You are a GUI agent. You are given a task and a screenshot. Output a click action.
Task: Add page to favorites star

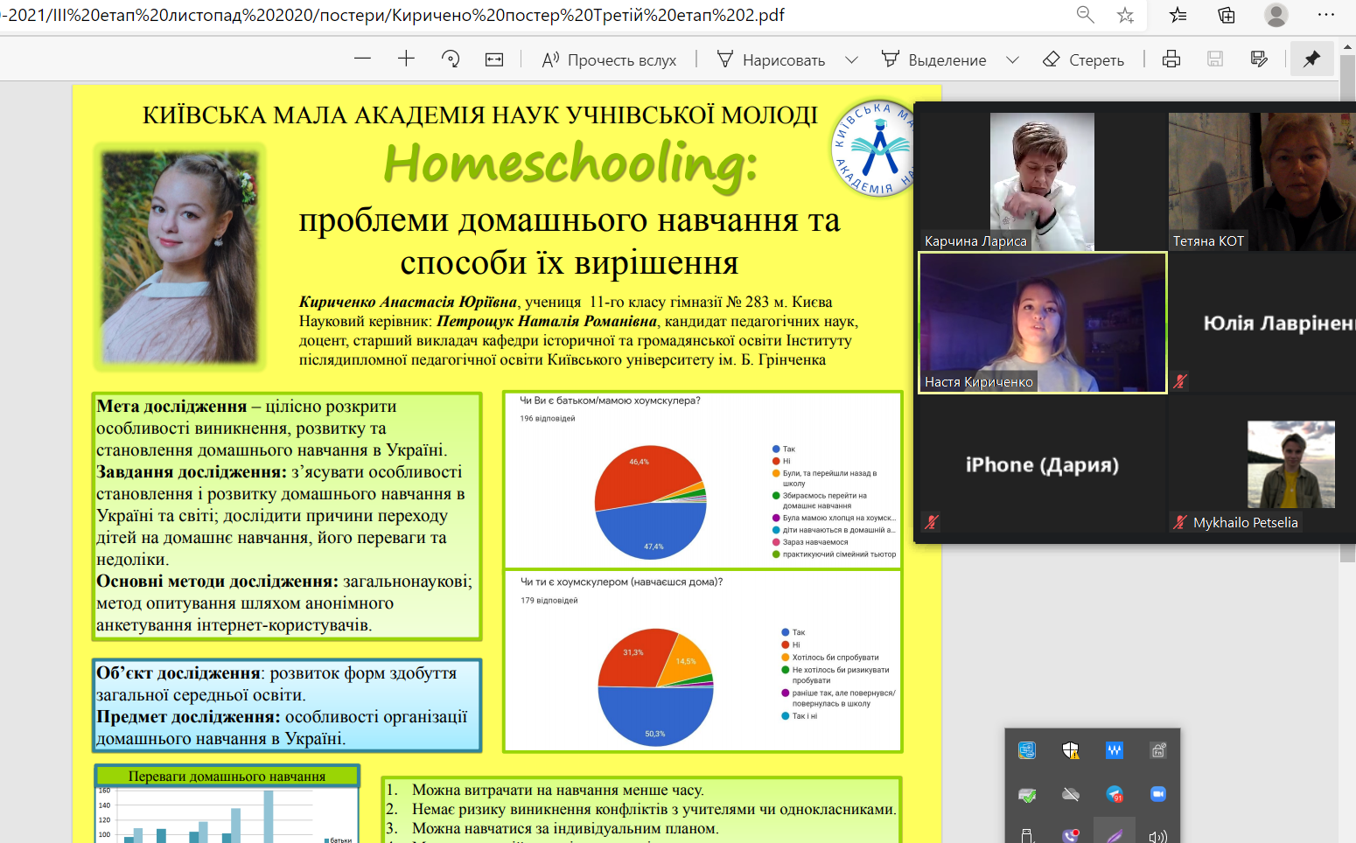coord(1126,15)
